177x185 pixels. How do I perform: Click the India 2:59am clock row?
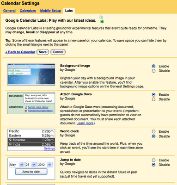[x=31, y=144]
